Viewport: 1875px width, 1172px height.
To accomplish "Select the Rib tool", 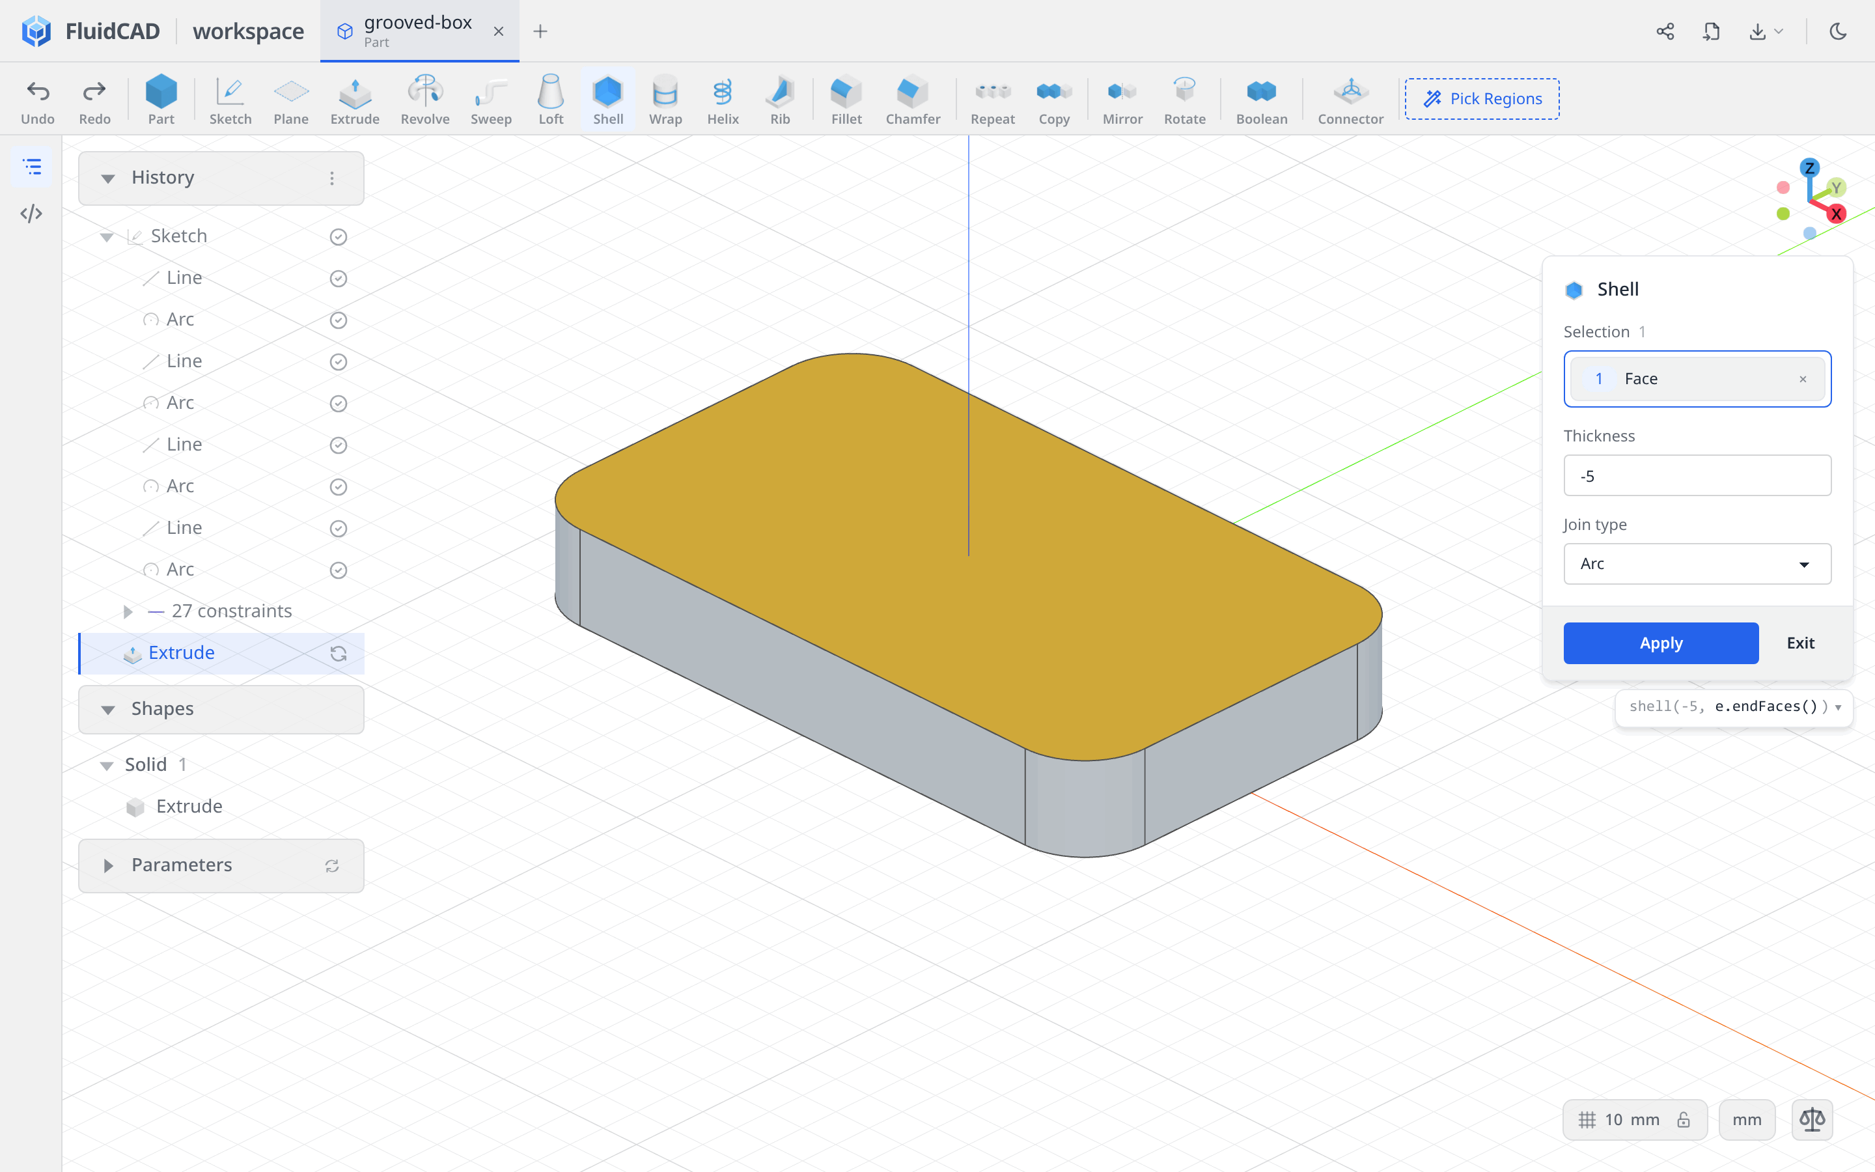I will (780, 100).
